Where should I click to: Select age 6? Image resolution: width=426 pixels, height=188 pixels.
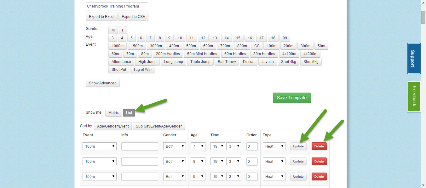141,38
